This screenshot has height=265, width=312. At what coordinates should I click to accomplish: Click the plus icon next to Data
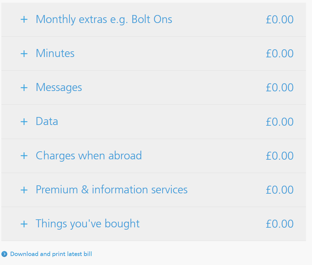(x=24, y=122)
